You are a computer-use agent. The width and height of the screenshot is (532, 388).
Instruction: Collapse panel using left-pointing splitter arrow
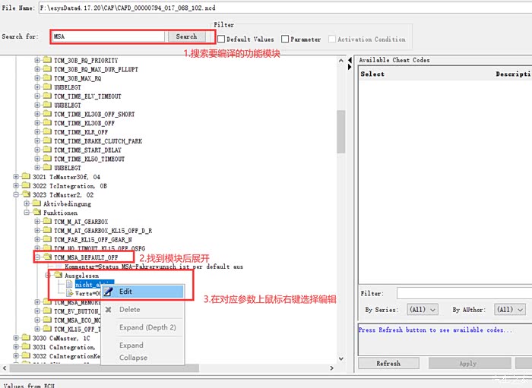(350, 60)
